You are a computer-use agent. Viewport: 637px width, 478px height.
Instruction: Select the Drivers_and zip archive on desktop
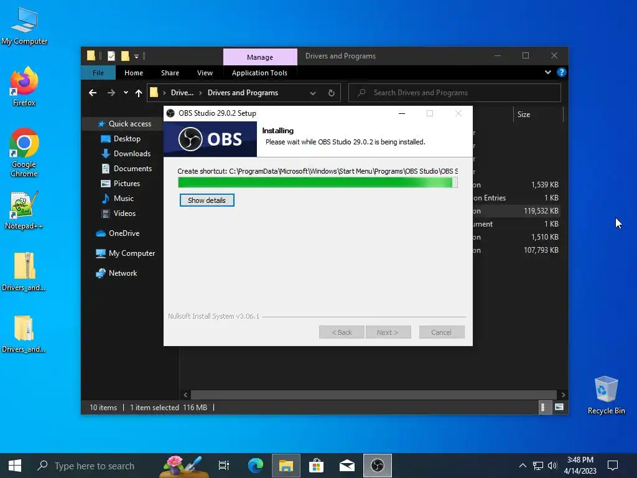pyautogui.click(x=24, y=271)
